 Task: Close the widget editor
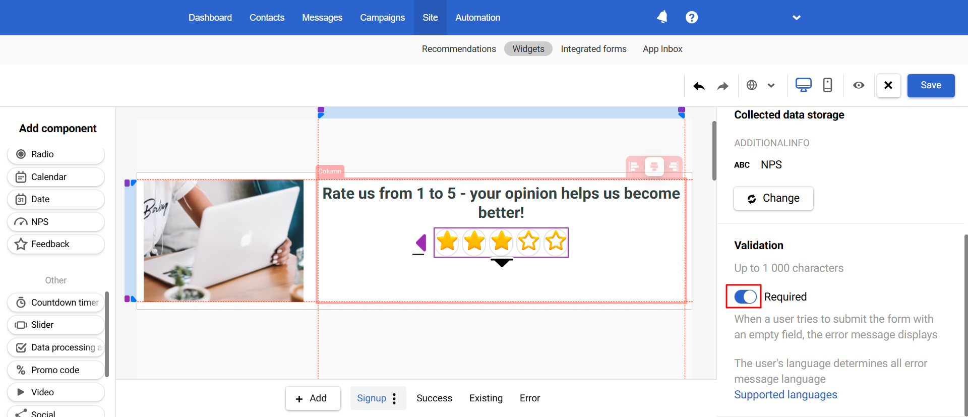pos(888,85)
